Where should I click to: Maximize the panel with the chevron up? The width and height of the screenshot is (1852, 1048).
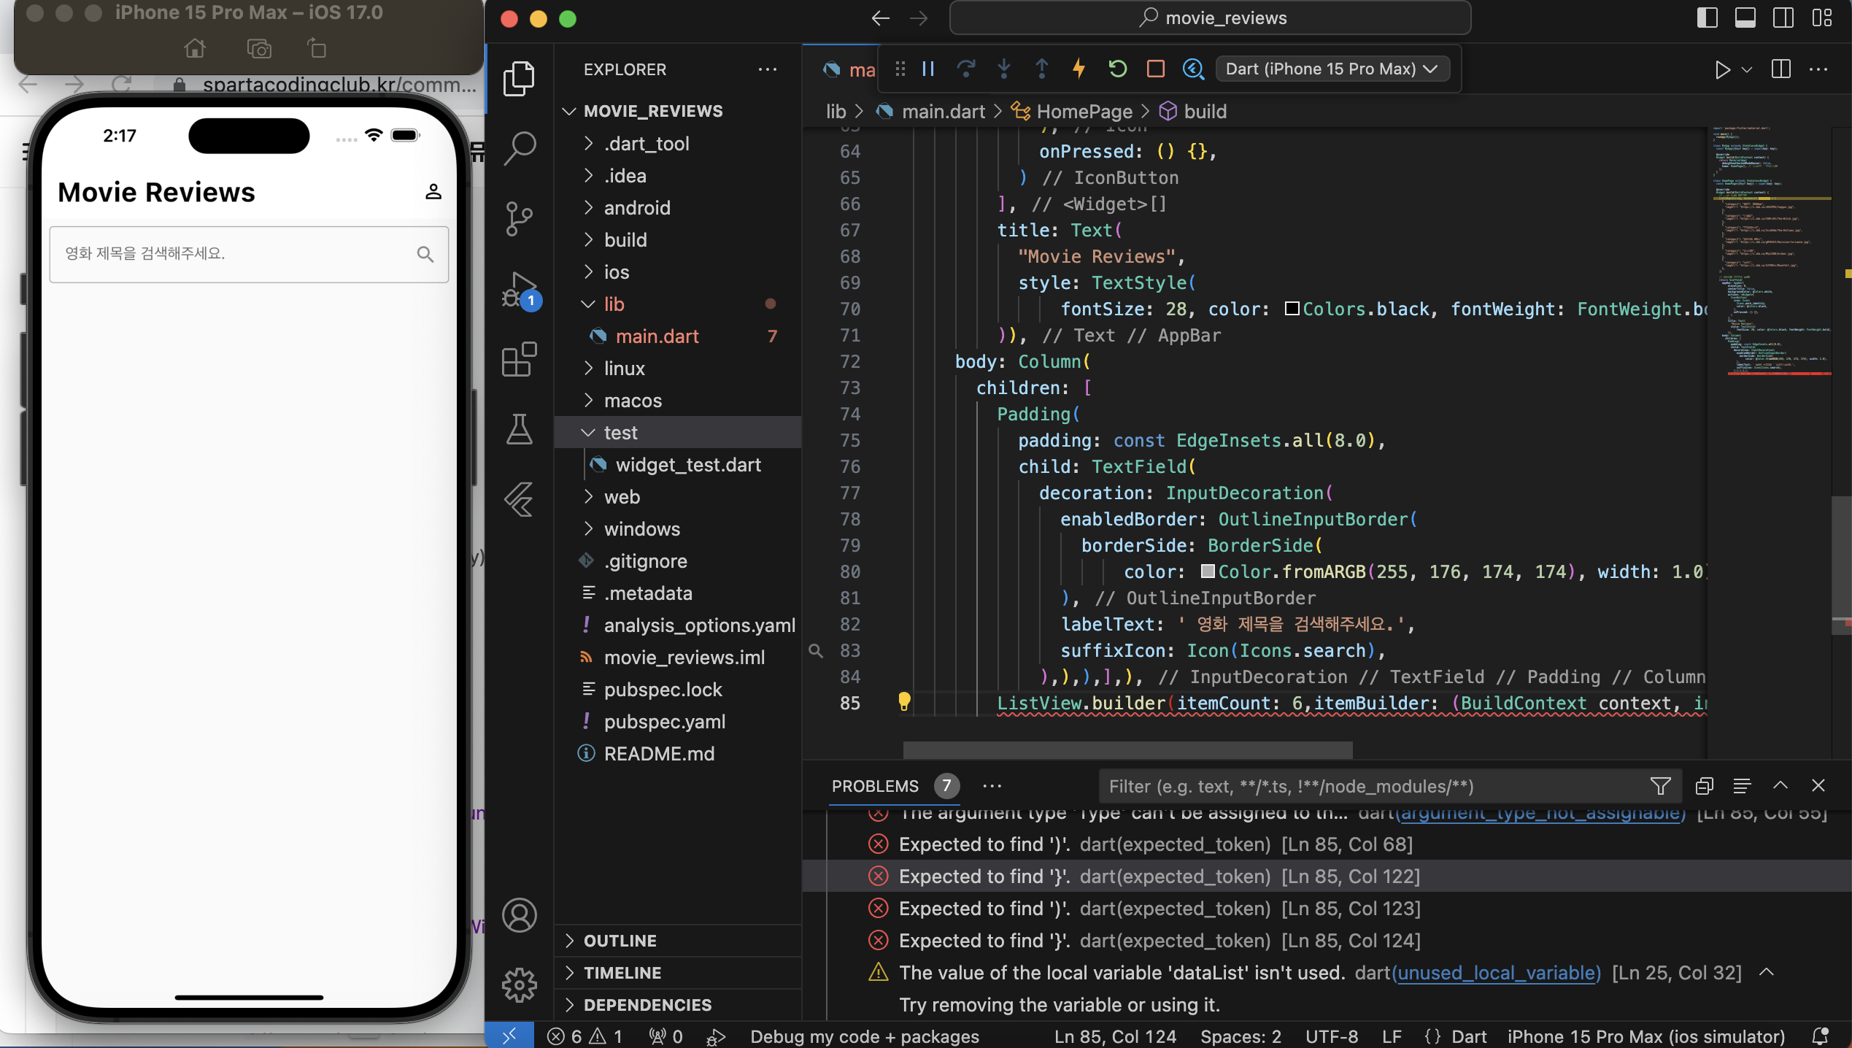(1780, 785)
